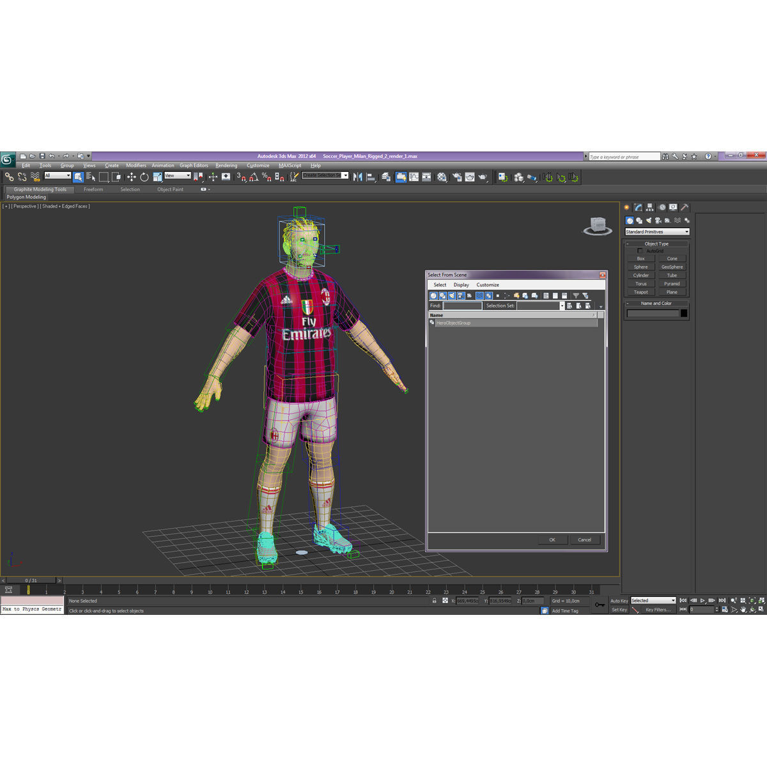Click the Set Keys key icon
Image resolution: width=767 pixels, height=767 pixels.
(x=600, y=605)
